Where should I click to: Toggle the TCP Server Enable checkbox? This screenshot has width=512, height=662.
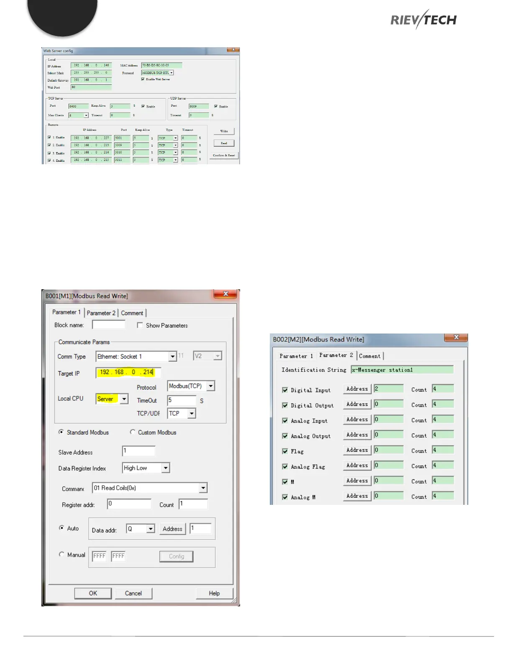coord(143,106)
